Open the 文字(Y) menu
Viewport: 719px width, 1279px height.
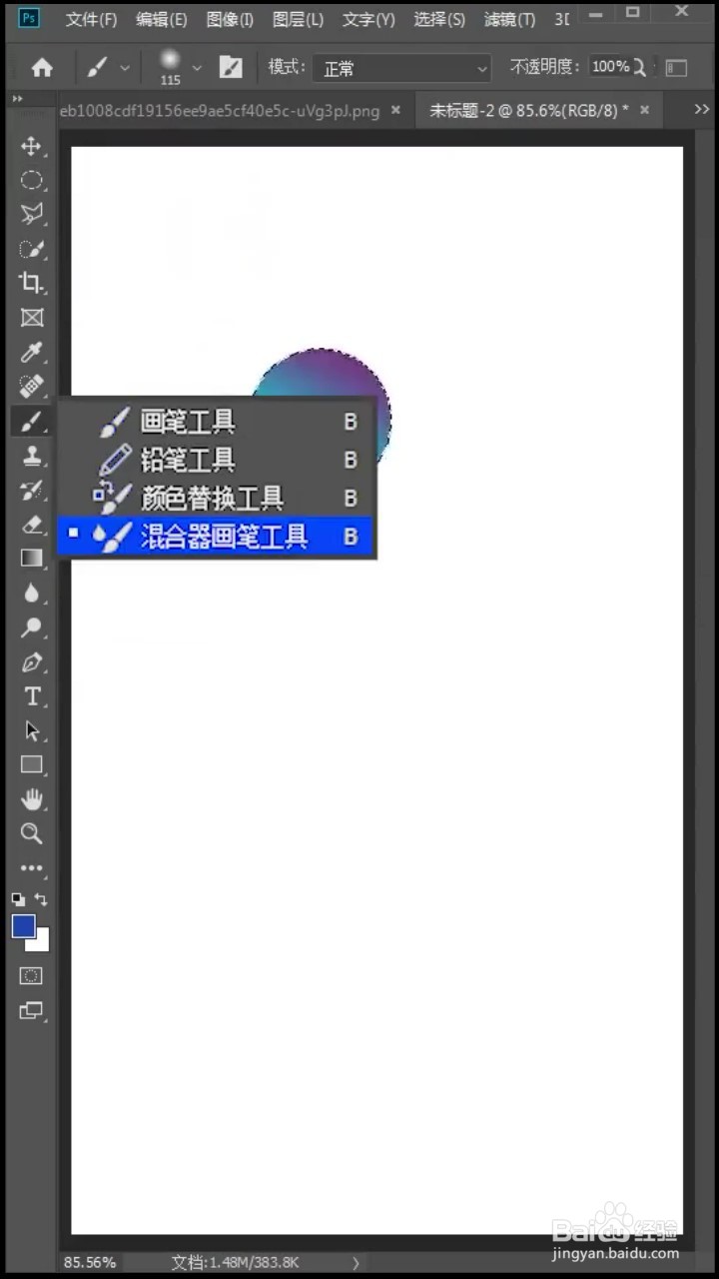(368, 19)
